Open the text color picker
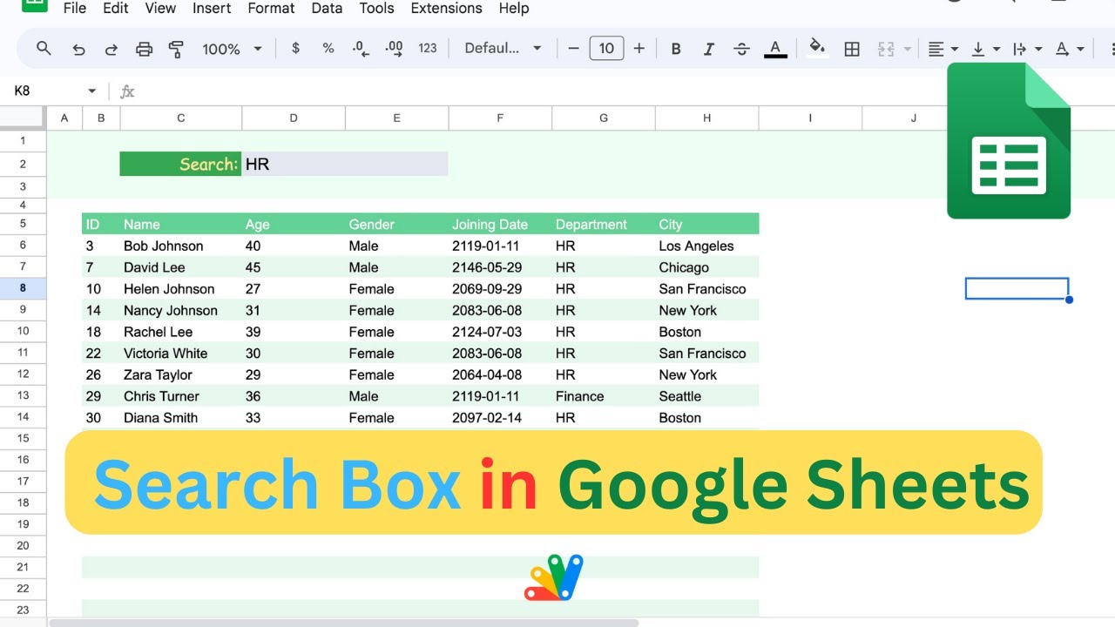 pos(775,49)
